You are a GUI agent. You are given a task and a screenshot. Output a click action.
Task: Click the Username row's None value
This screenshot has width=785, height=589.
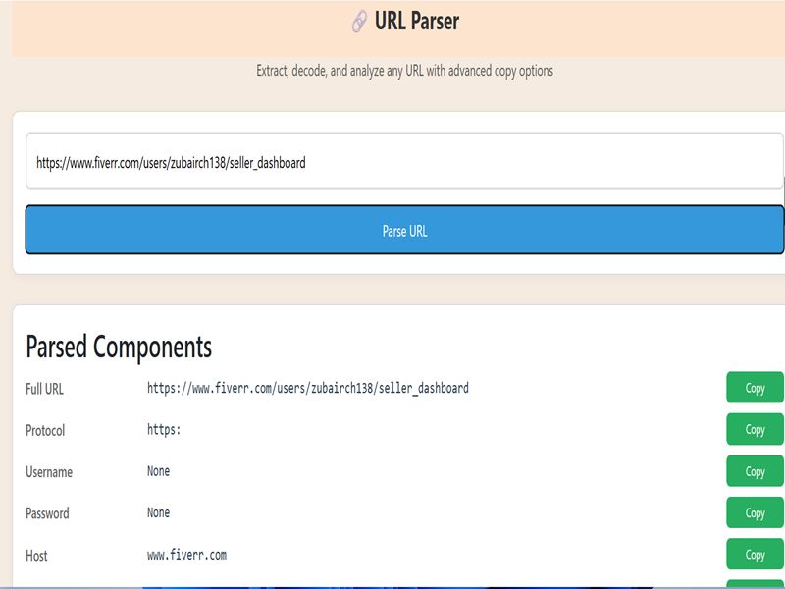[x=158, y=471]
